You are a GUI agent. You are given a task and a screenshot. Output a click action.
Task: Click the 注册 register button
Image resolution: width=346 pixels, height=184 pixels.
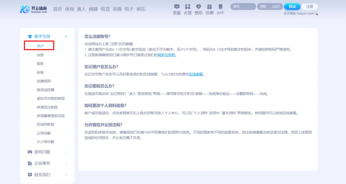pyautogui.click(x=310, y=6)
